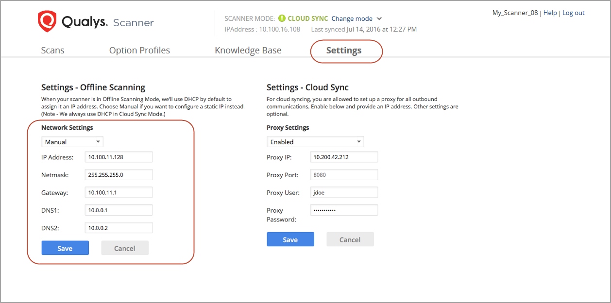The height and width of the screenshot is (303, 611).
Task: Open the Proxy Settings Enabled dropdown
Action: click(315, 142)
